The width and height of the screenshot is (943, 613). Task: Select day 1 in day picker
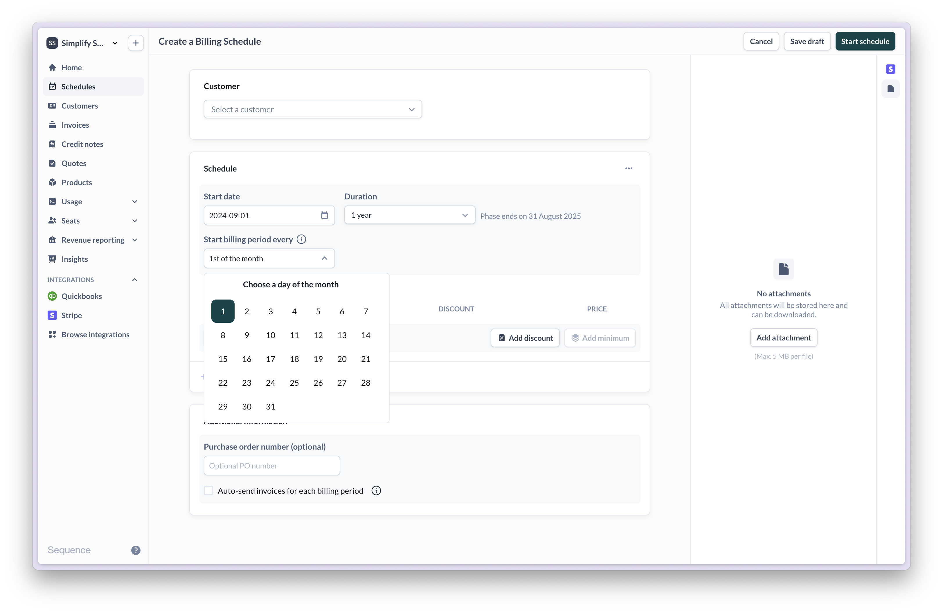(x=223, y=311)
